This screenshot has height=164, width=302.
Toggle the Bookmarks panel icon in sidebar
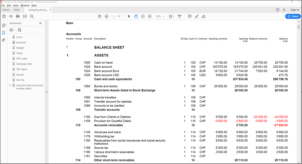click(x=3, y=33)
